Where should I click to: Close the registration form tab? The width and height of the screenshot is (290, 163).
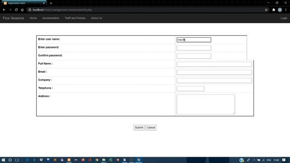[x=44, y=3]
